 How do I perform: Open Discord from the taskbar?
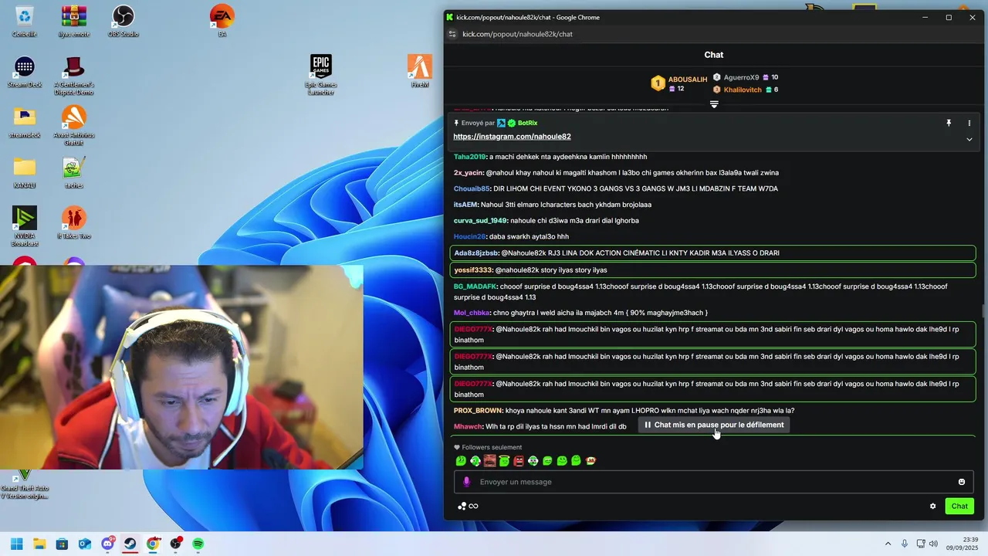pyautogui.click(x=108, y=544)
